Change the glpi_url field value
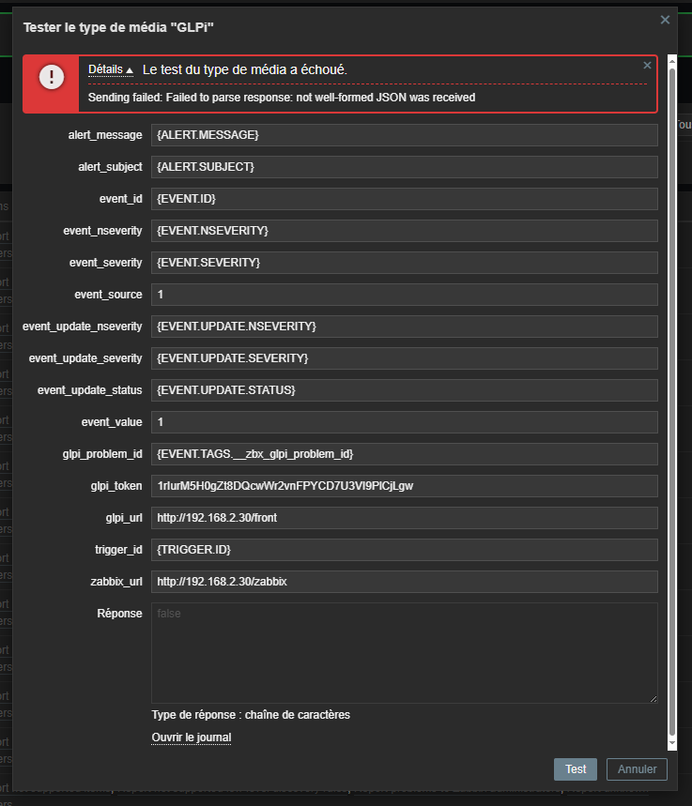The image size is (692, 806). [x=404, y=518]
